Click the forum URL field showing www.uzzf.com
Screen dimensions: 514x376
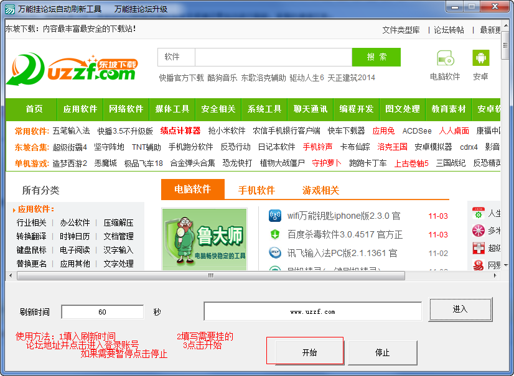tap(313, 311)
